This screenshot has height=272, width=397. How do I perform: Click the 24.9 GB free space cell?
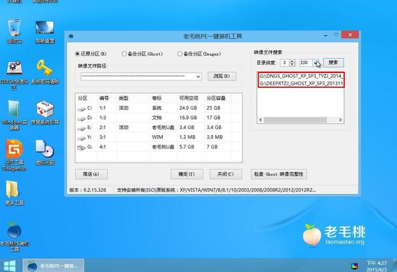188,108
